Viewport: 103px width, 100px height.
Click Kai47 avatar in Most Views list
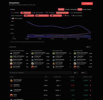[75, 67]
